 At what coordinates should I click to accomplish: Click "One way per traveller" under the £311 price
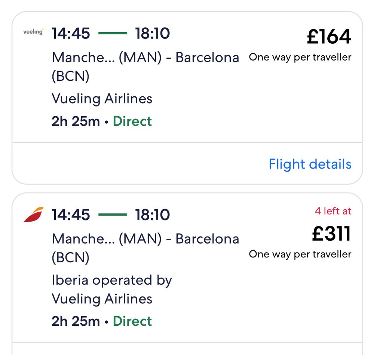[300, 254]
